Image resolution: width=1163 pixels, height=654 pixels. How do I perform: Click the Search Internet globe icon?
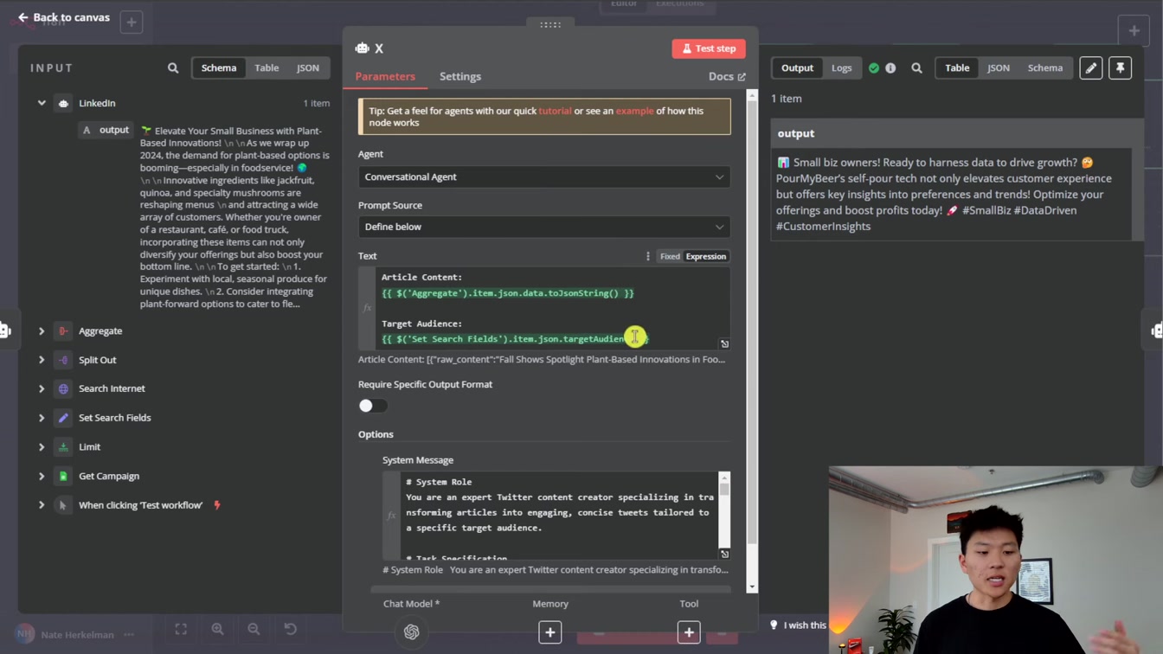pyautogui.click(x=63, y=389)
